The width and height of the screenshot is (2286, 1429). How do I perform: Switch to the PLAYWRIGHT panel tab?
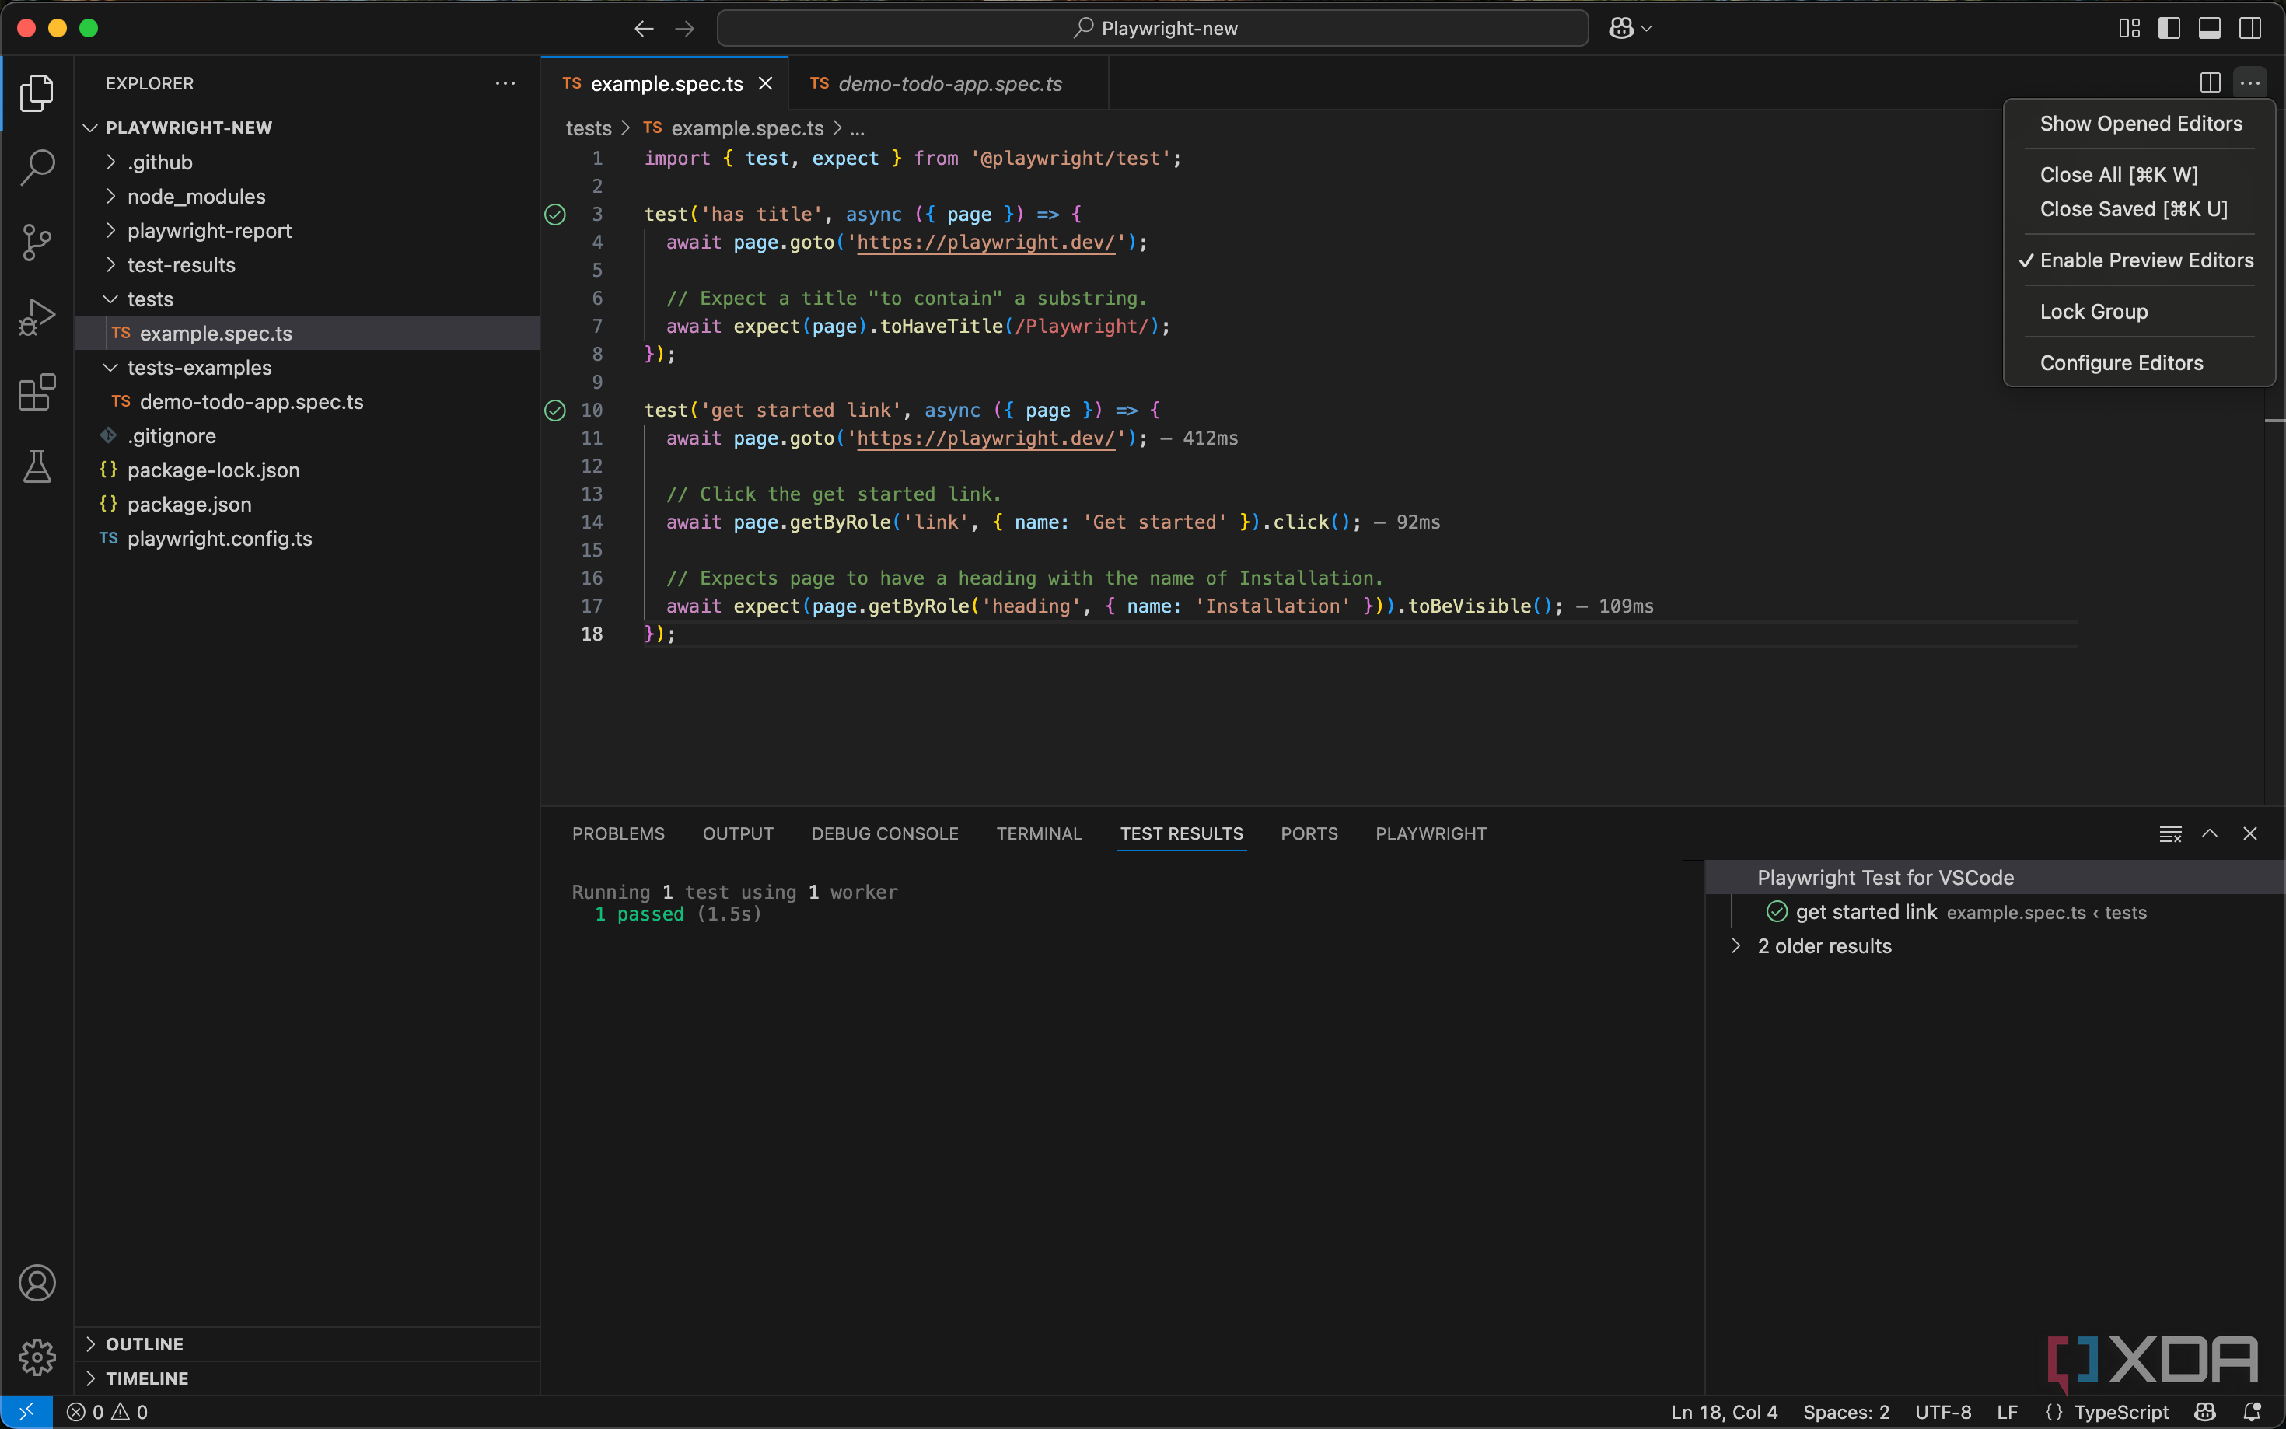tap(1431, 833)
